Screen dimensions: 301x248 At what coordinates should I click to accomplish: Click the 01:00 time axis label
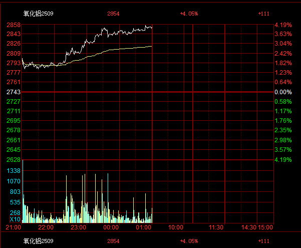[144, 227]
